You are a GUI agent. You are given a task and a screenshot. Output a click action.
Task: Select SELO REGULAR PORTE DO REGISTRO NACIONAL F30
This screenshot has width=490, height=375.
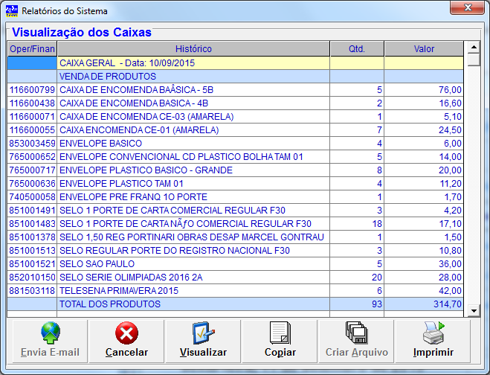(236, 251)
